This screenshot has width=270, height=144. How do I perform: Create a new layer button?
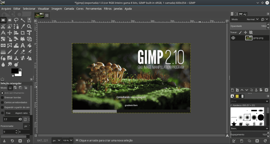(232, 90)
